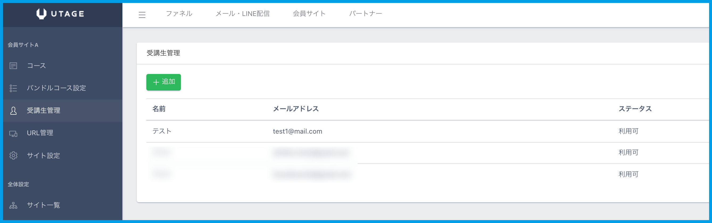Viewport: 712px width, 223px height.
Task: Click the URL管理 monitor icon
Action: point(13,133)
